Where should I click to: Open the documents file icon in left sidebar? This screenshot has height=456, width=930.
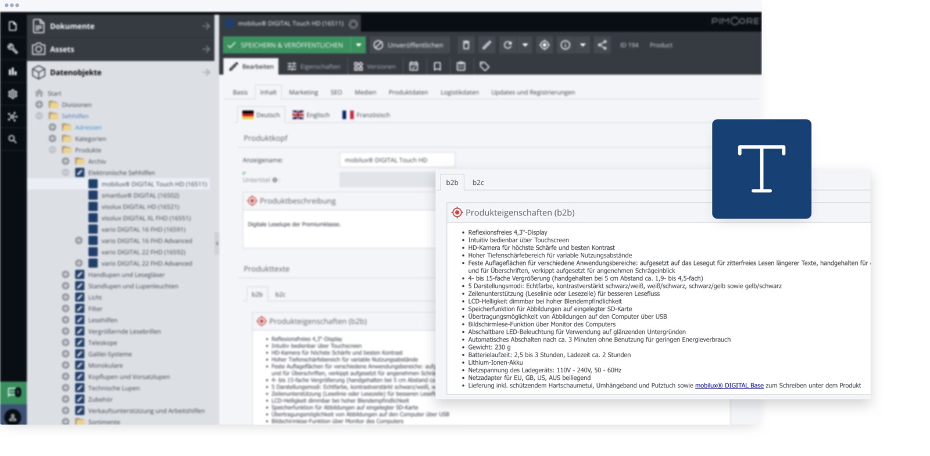(12, 26)
